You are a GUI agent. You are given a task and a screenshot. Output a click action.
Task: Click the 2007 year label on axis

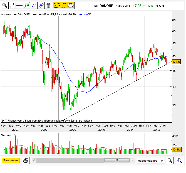pos(15,130)
